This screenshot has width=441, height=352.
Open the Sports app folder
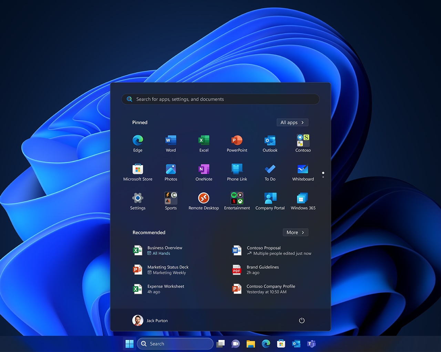point(171,201)
